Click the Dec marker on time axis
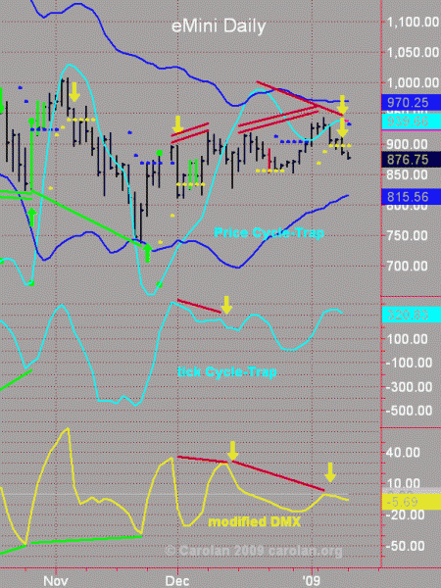Image resolution: width=441 pixels, height=588 pixels. click(176, 581)
